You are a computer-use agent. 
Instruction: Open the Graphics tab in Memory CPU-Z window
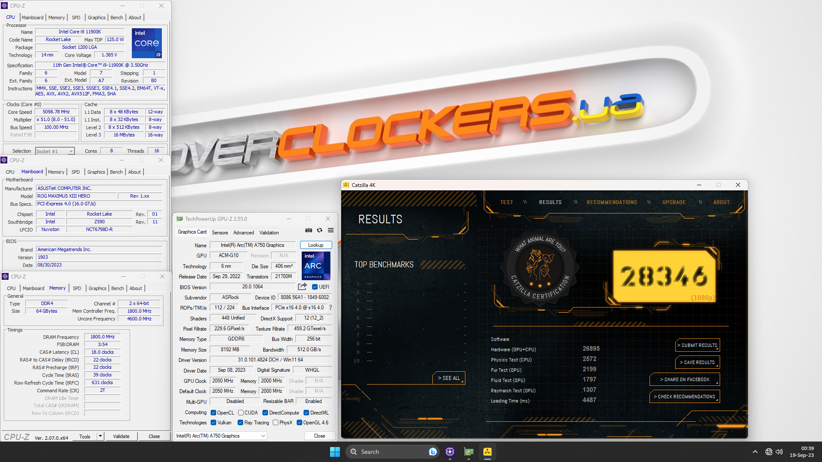(97, 288)
